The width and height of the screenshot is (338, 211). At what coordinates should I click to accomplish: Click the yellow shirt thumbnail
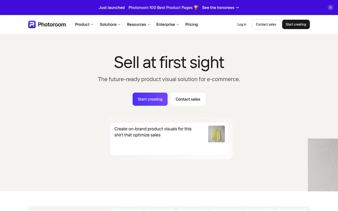pos(217,134)
